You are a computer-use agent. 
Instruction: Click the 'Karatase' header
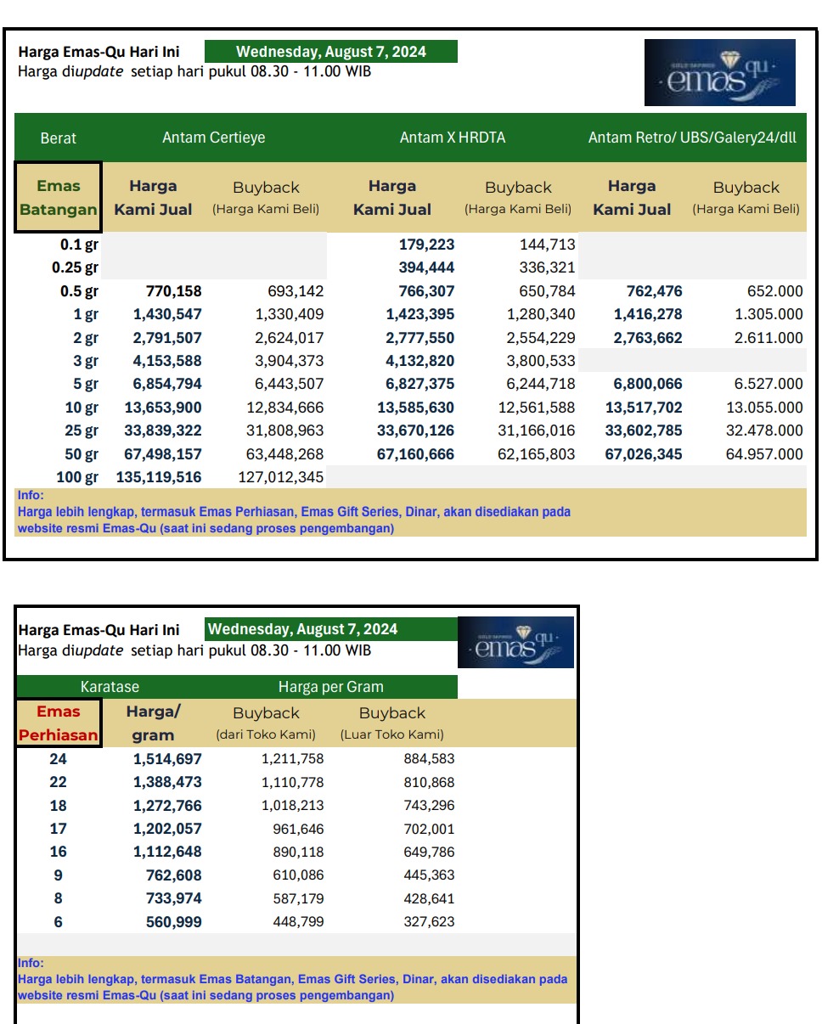(x=110, y=687)
